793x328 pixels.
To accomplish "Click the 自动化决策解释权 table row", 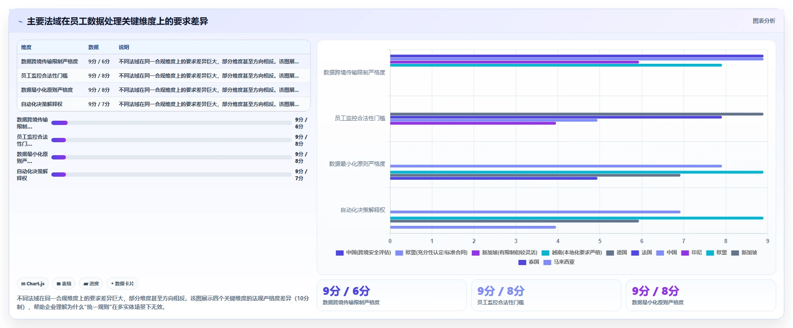I will (164, 104).
